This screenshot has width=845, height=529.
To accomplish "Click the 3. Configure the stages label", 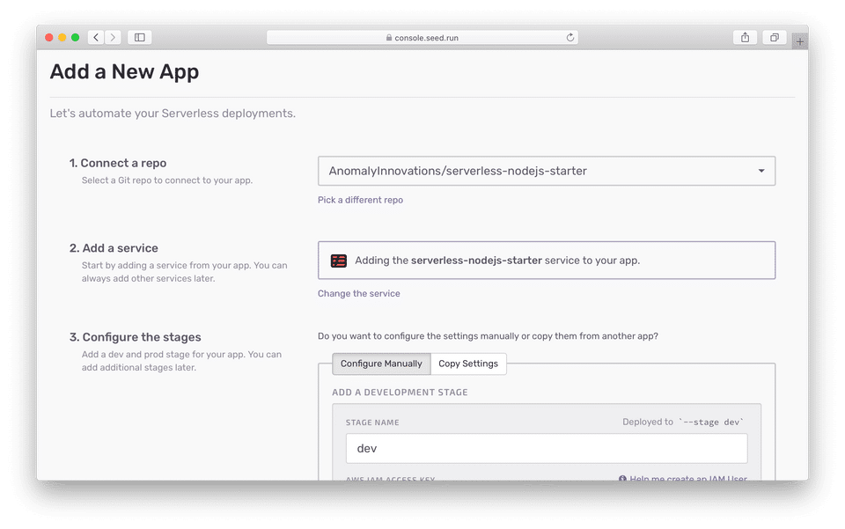I will (136, 337).
